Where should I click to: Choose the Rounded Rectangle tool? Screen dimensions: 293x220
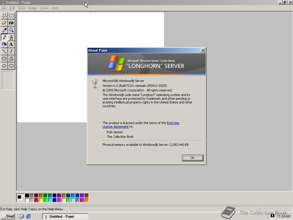11,66
